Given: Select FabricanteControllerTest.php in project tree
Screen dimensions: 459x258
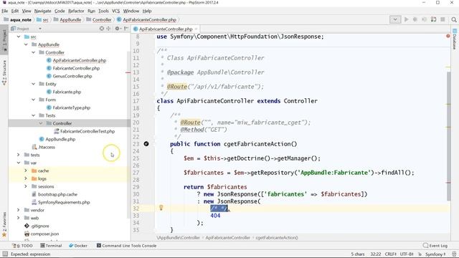Looking at the screenshot, I should (x=87, y=131).
